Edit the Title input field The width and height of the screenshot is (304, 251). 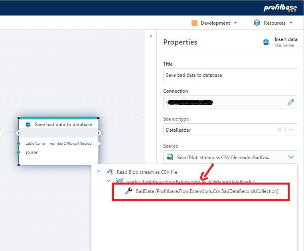(x=230, y=75)
